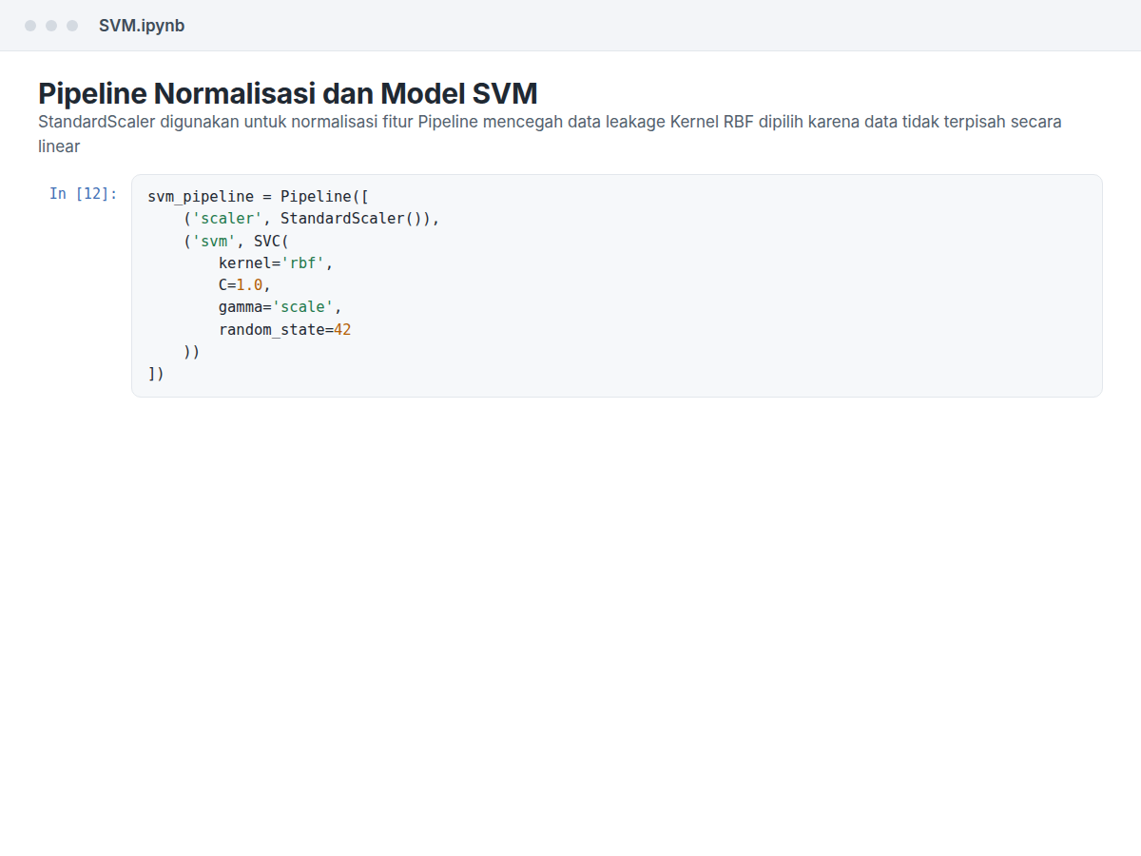Click the ('svm', SVC( code line
The width and height of the screenshot is (1141, 856).
[x=236, y=241]
